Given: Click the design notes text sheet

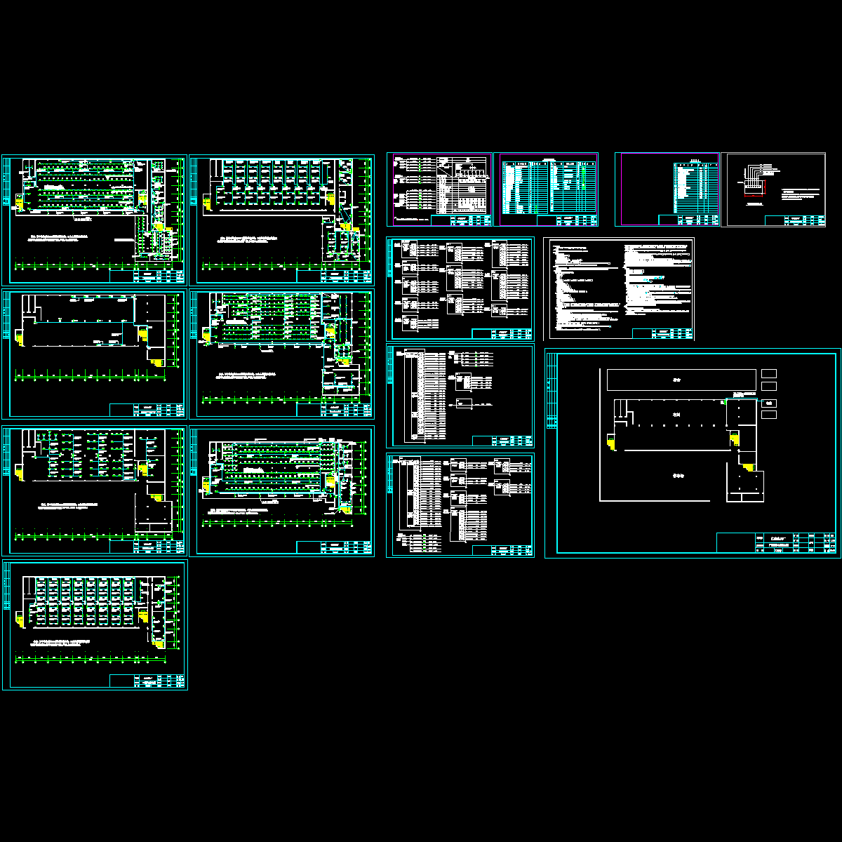Looking at the screenshot, I should [x=619, y=288].
